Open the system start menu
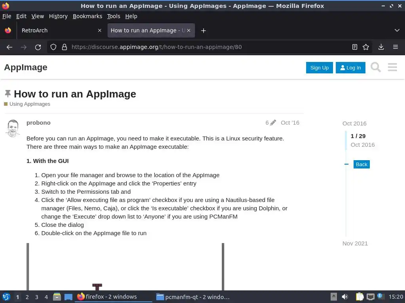 [6, 297]
